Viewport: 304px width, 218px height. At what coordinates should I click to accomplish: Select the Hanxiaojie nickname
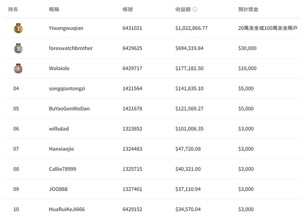[61, 149]
